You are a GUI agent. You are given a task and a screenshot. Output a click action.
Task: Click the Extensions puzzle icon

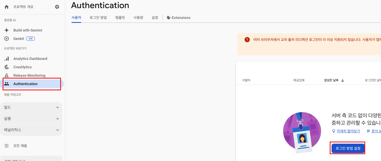click(169, 18)
